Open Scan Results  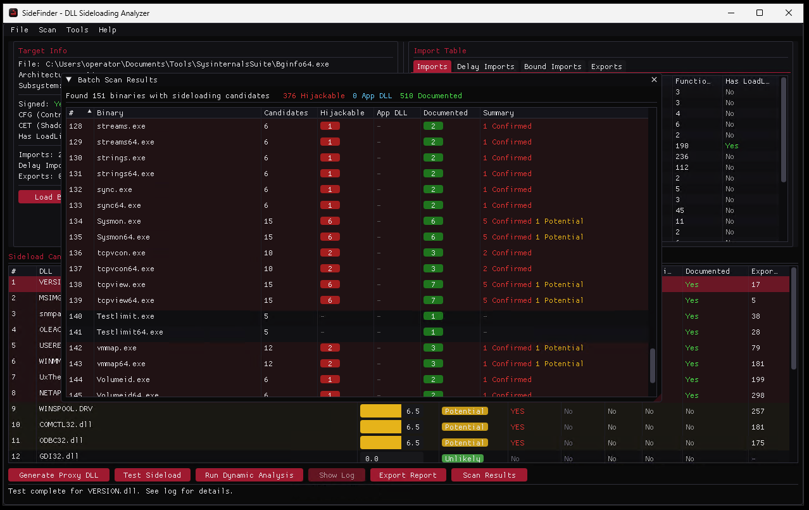tap(489, 475)
